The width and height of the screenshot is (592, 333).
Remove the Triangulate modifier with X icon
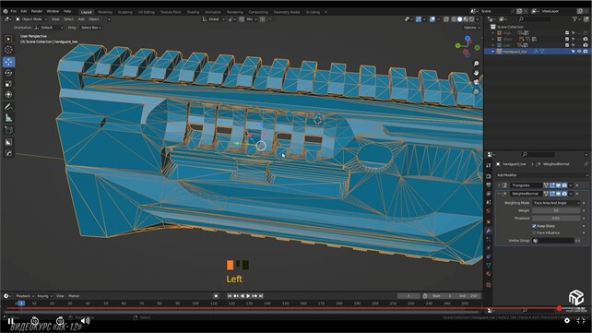[577, 185]
